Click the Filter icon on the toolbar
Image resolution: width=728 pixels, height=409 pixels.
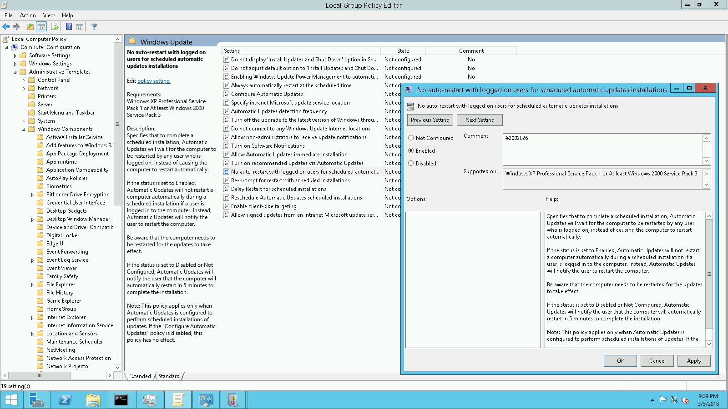pos(94,26)
